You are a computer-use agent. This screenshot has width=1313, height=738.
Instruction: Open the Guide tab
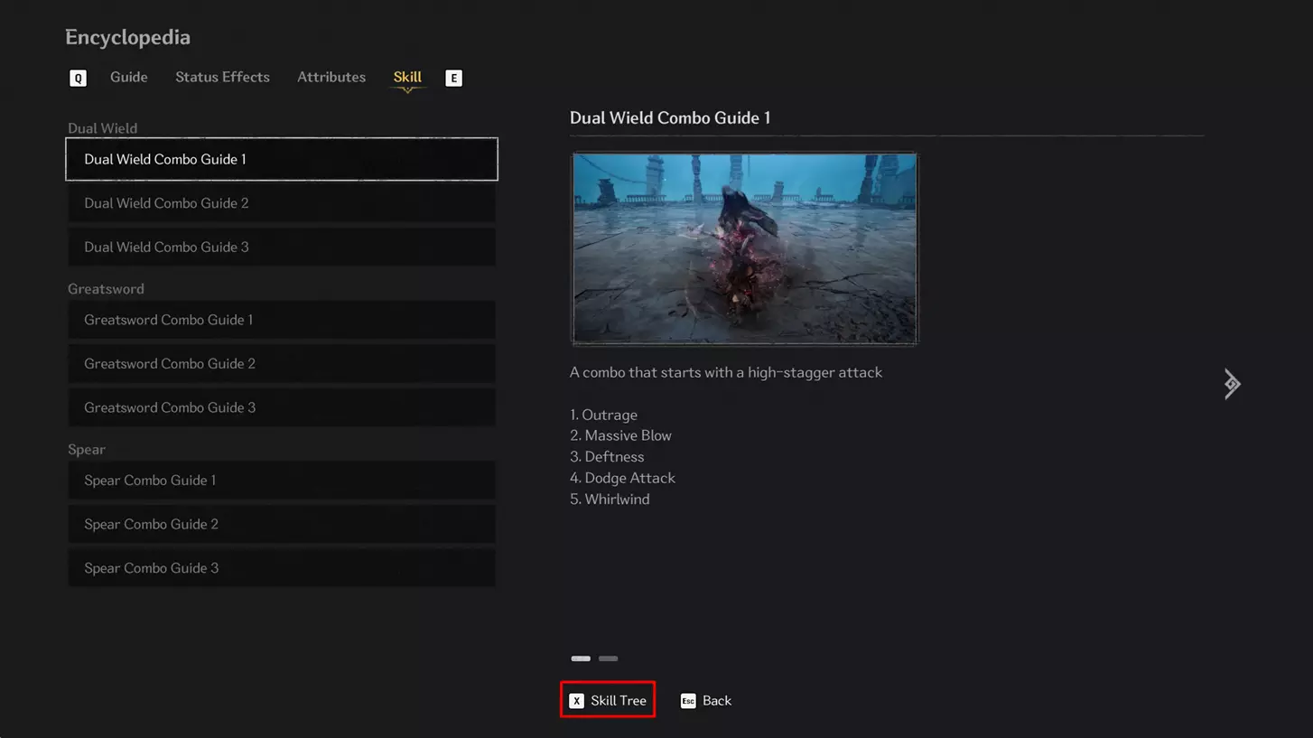129,78
